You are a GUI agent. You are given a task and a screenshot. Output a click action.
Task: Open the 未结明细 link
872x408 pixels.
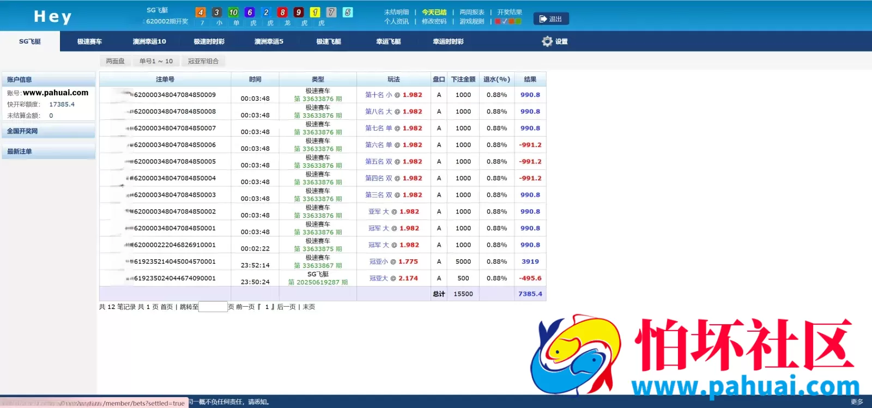396,12
